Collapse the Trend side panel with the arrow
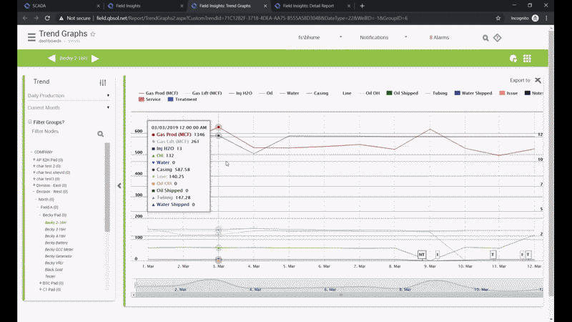The image size is (572, 322). (119, 186)
